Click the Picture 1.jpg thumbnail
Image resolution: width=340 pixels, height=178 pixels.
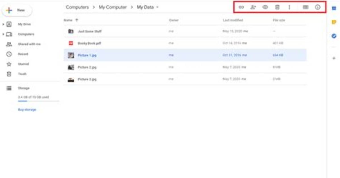[71, 55]
